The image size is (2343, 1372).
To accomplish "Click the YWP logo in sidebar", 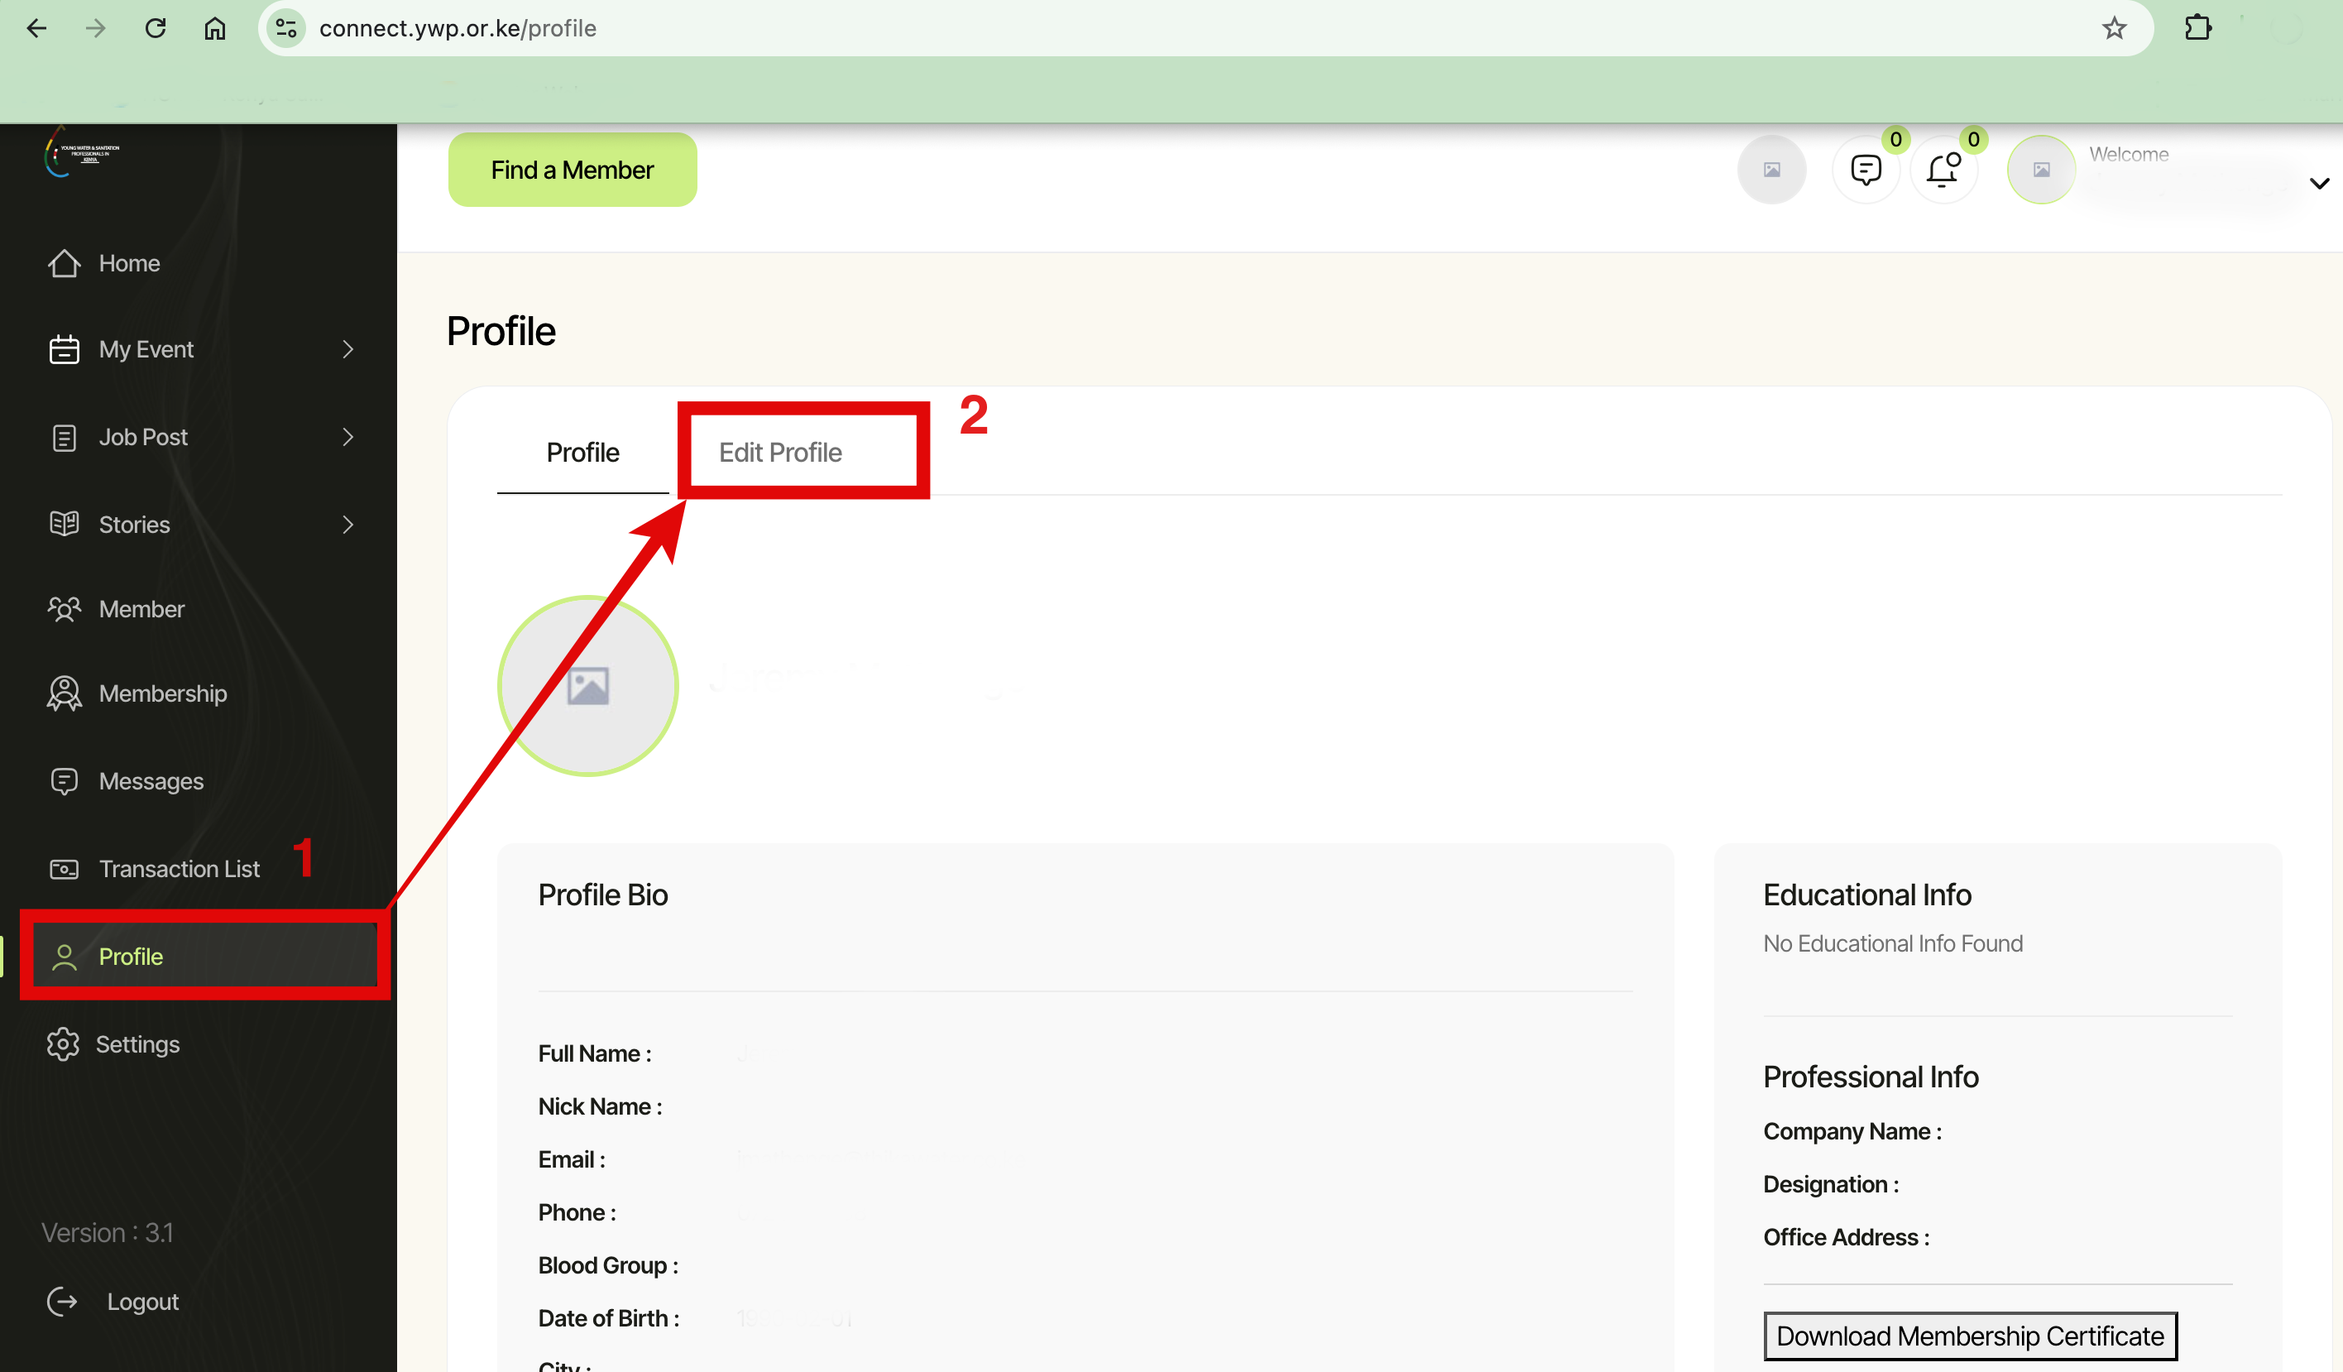I will [82, 151].
